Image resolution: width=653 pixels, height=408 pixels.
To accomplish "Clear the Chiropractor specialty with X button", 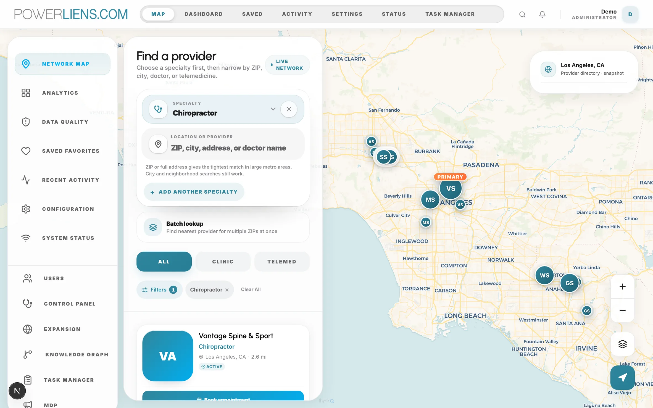I will (289, 109).
